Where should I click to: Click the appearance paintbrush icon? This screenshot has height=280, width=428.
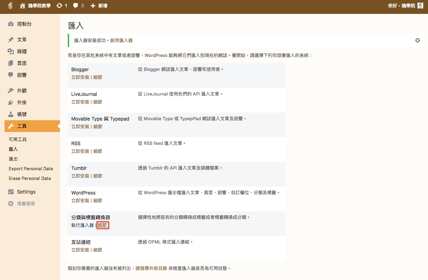pyautogui.click(x=11, y=91)
